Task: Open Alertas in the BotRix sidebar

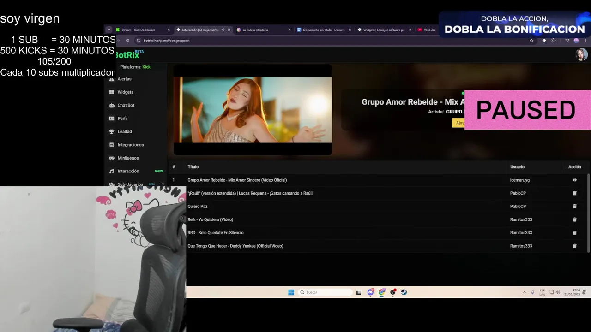Action: (x=124, y=79)
